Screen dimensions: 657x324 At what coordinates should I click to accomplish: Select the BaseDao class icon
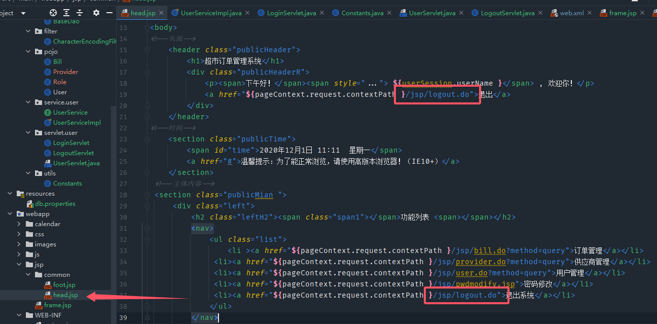tap(48, 22)
